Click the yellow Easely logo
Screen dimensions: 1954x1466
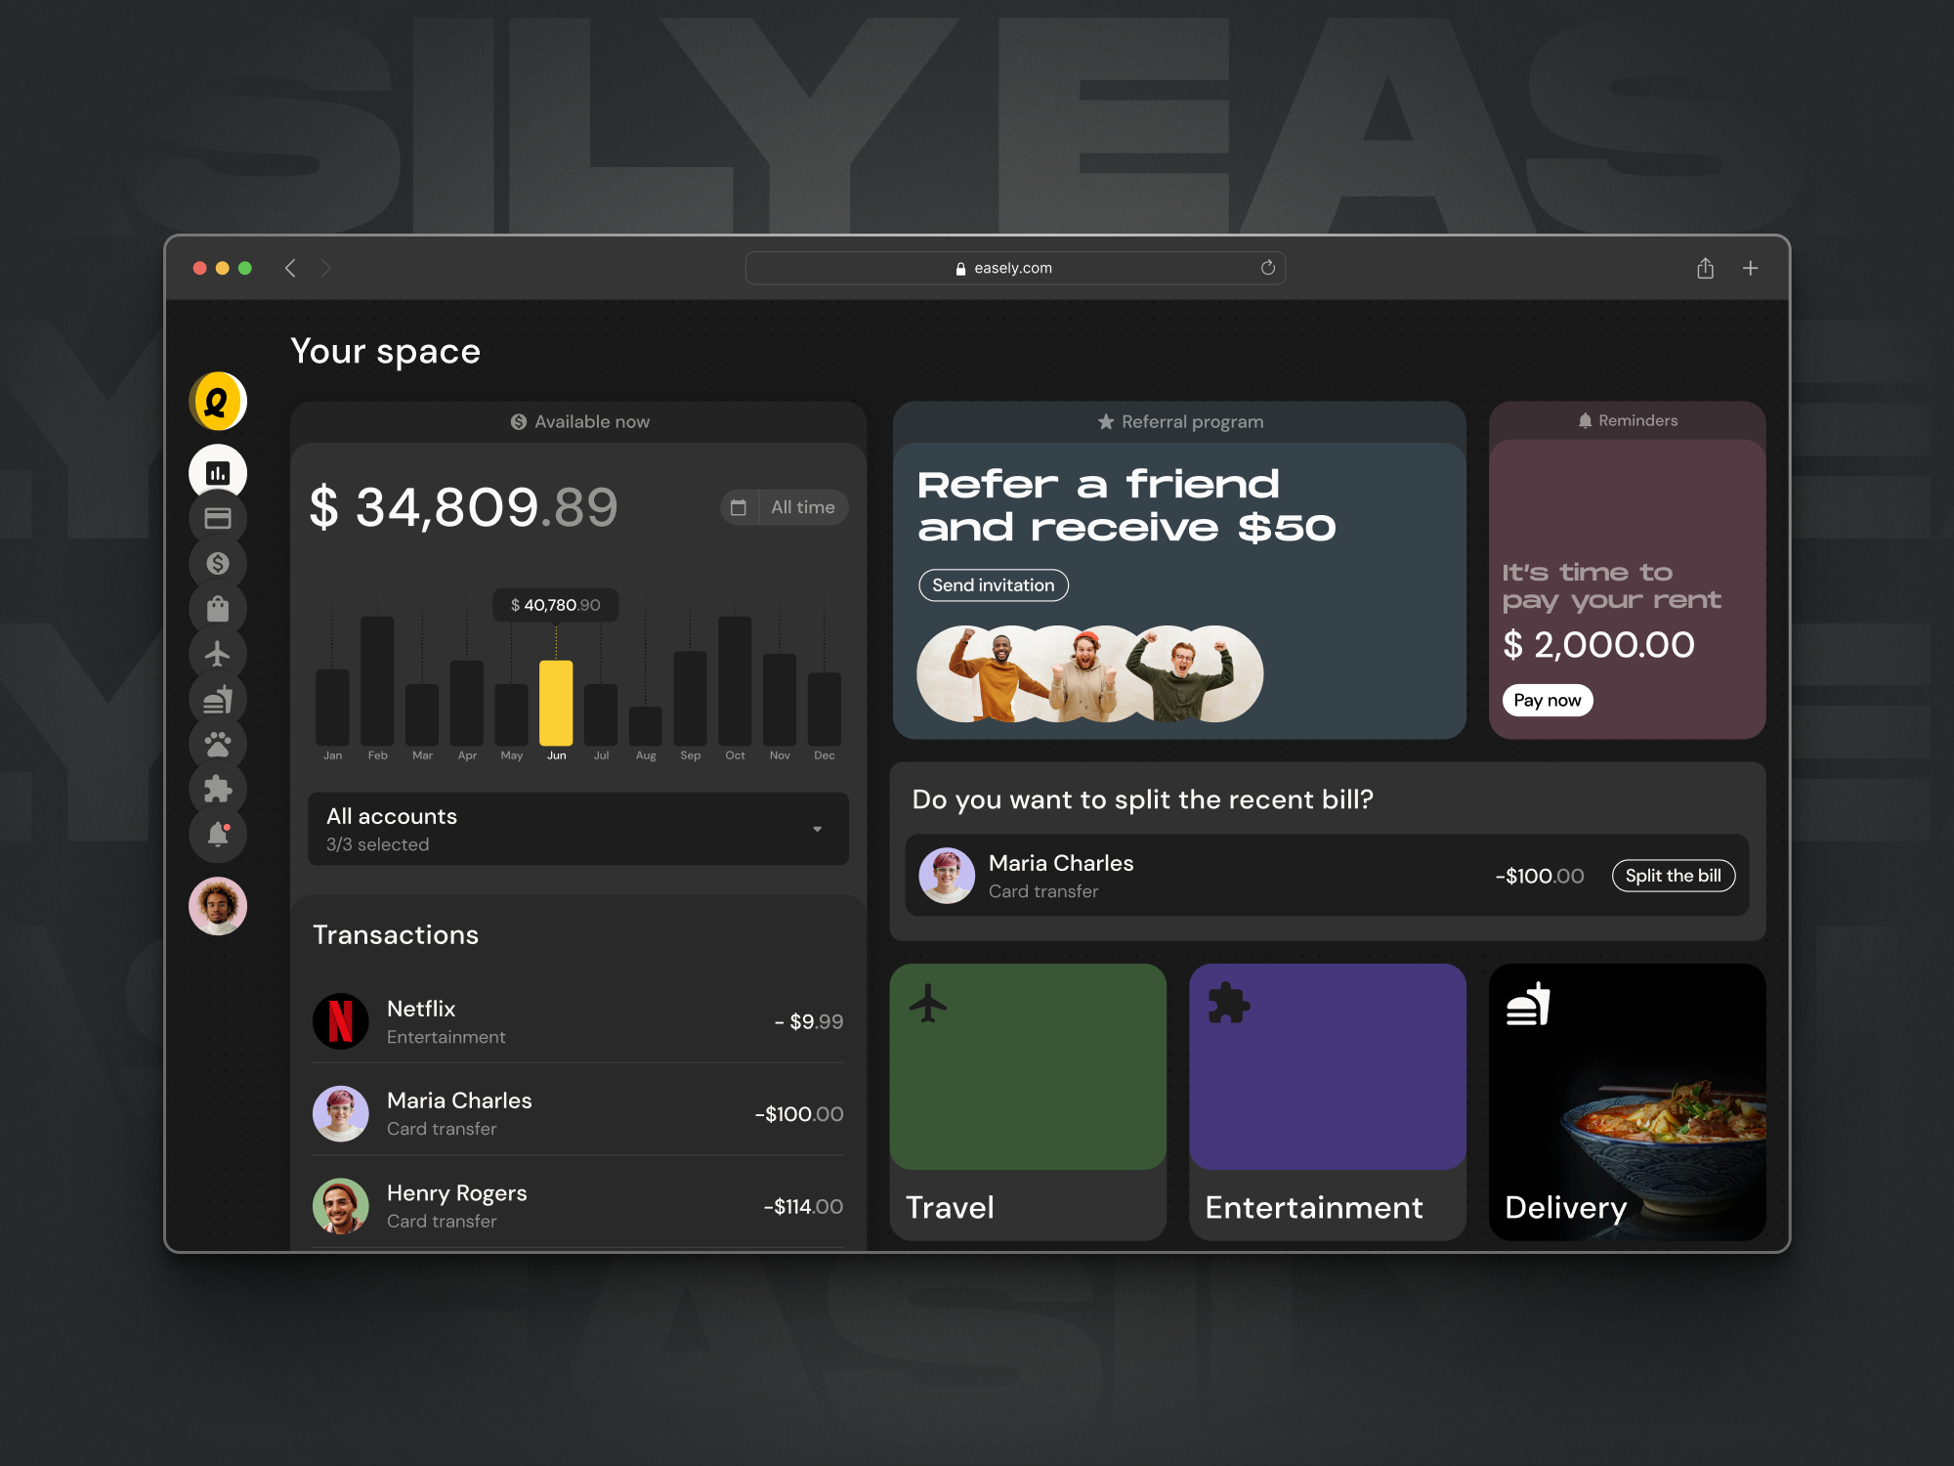(x=218, y=402)
